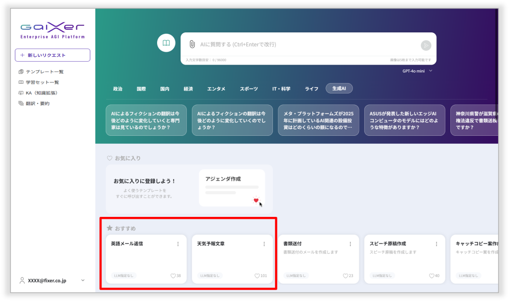Open 翻訳・要約 in the sidebar

pos(37,103)
